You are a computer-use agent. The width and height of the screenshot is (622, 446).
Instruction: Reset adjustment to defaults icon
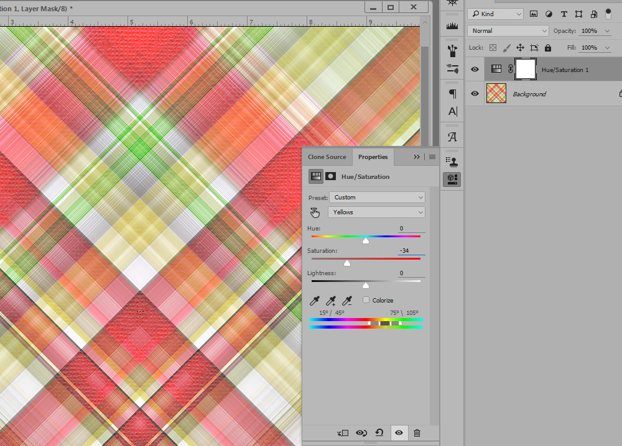click(x=379, y=433)
